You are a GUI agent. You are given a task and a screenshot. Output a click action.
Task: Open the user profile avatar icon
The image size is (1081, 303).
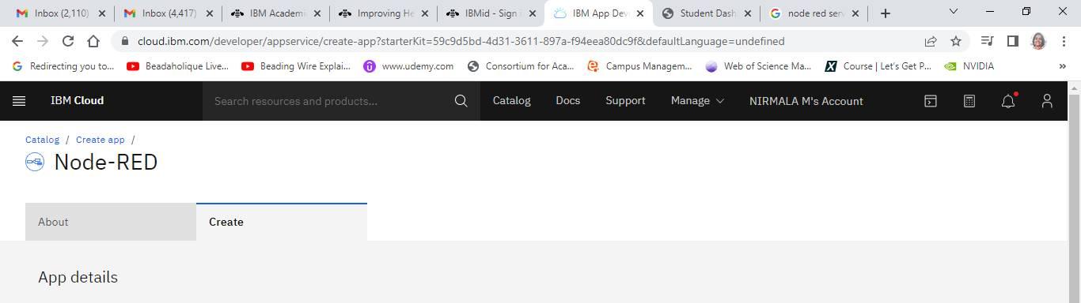1047,101
